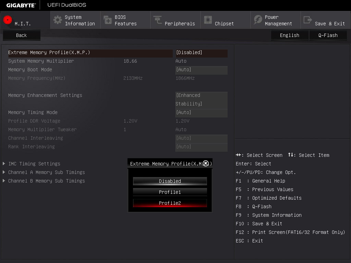Select Memory Enhancement Settings label
The image size is (351, 263).
(x=45, y=95)
